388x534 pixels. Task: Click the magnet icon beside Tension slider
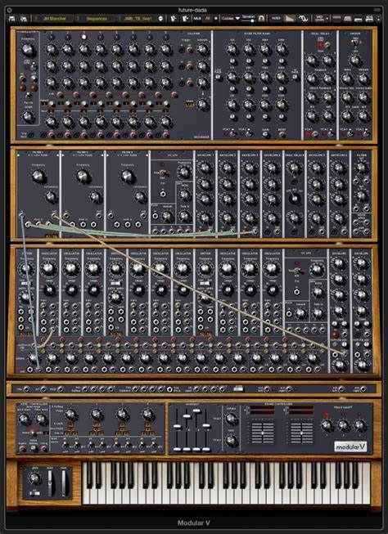[x=261, y=18]
